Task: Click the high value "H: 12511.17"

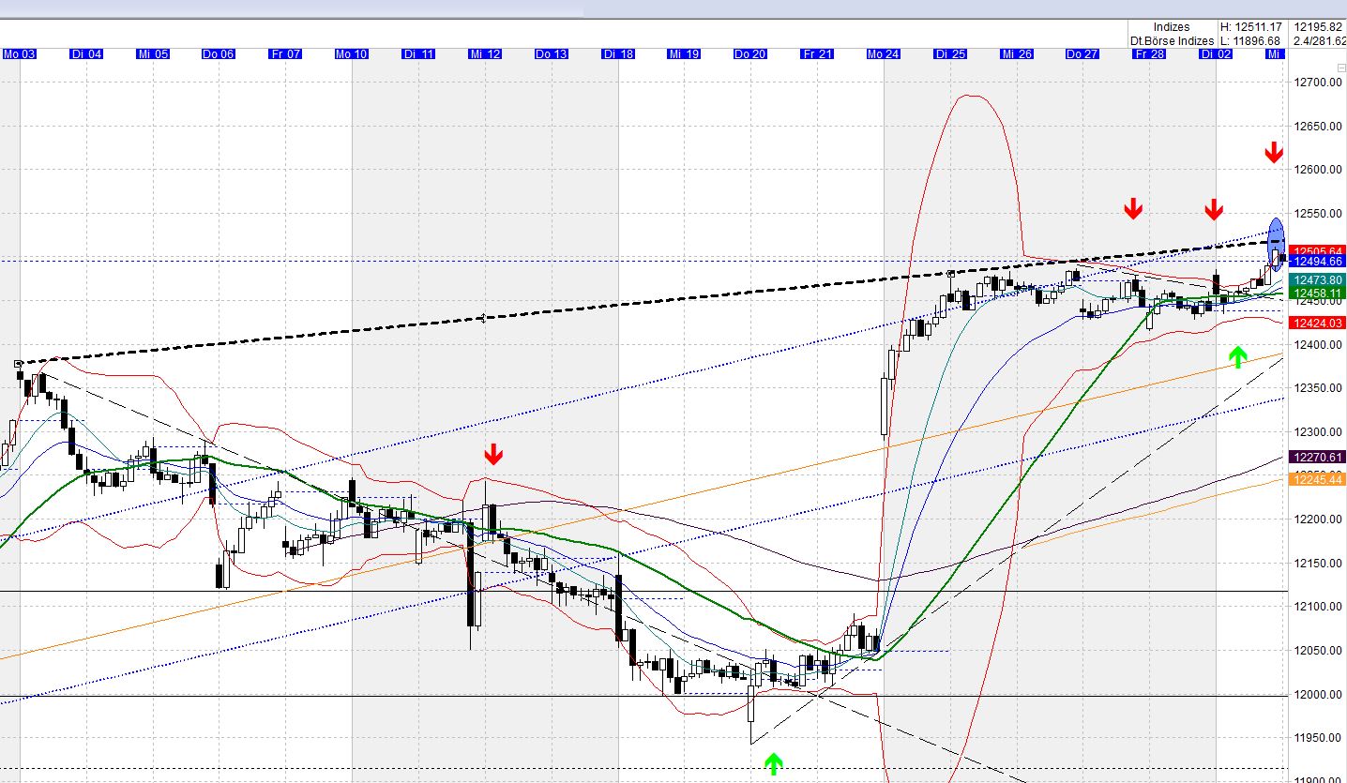Action: point(1251,27)
